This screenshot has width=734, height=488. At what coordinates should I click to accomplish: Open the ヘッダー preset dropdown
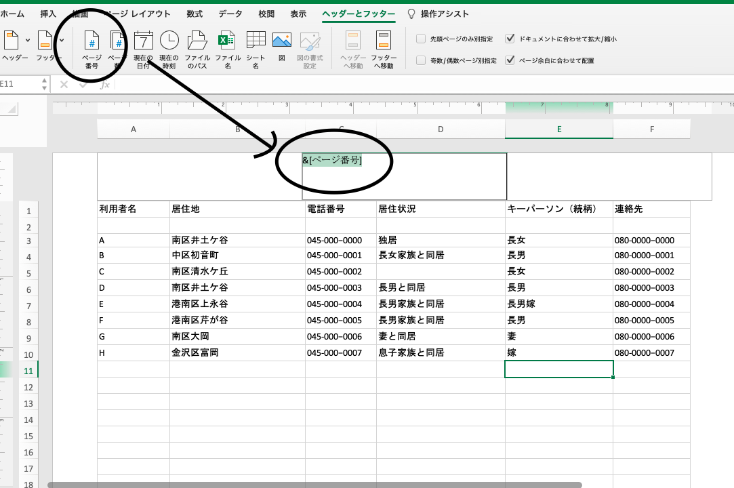[x=14, y=47]
